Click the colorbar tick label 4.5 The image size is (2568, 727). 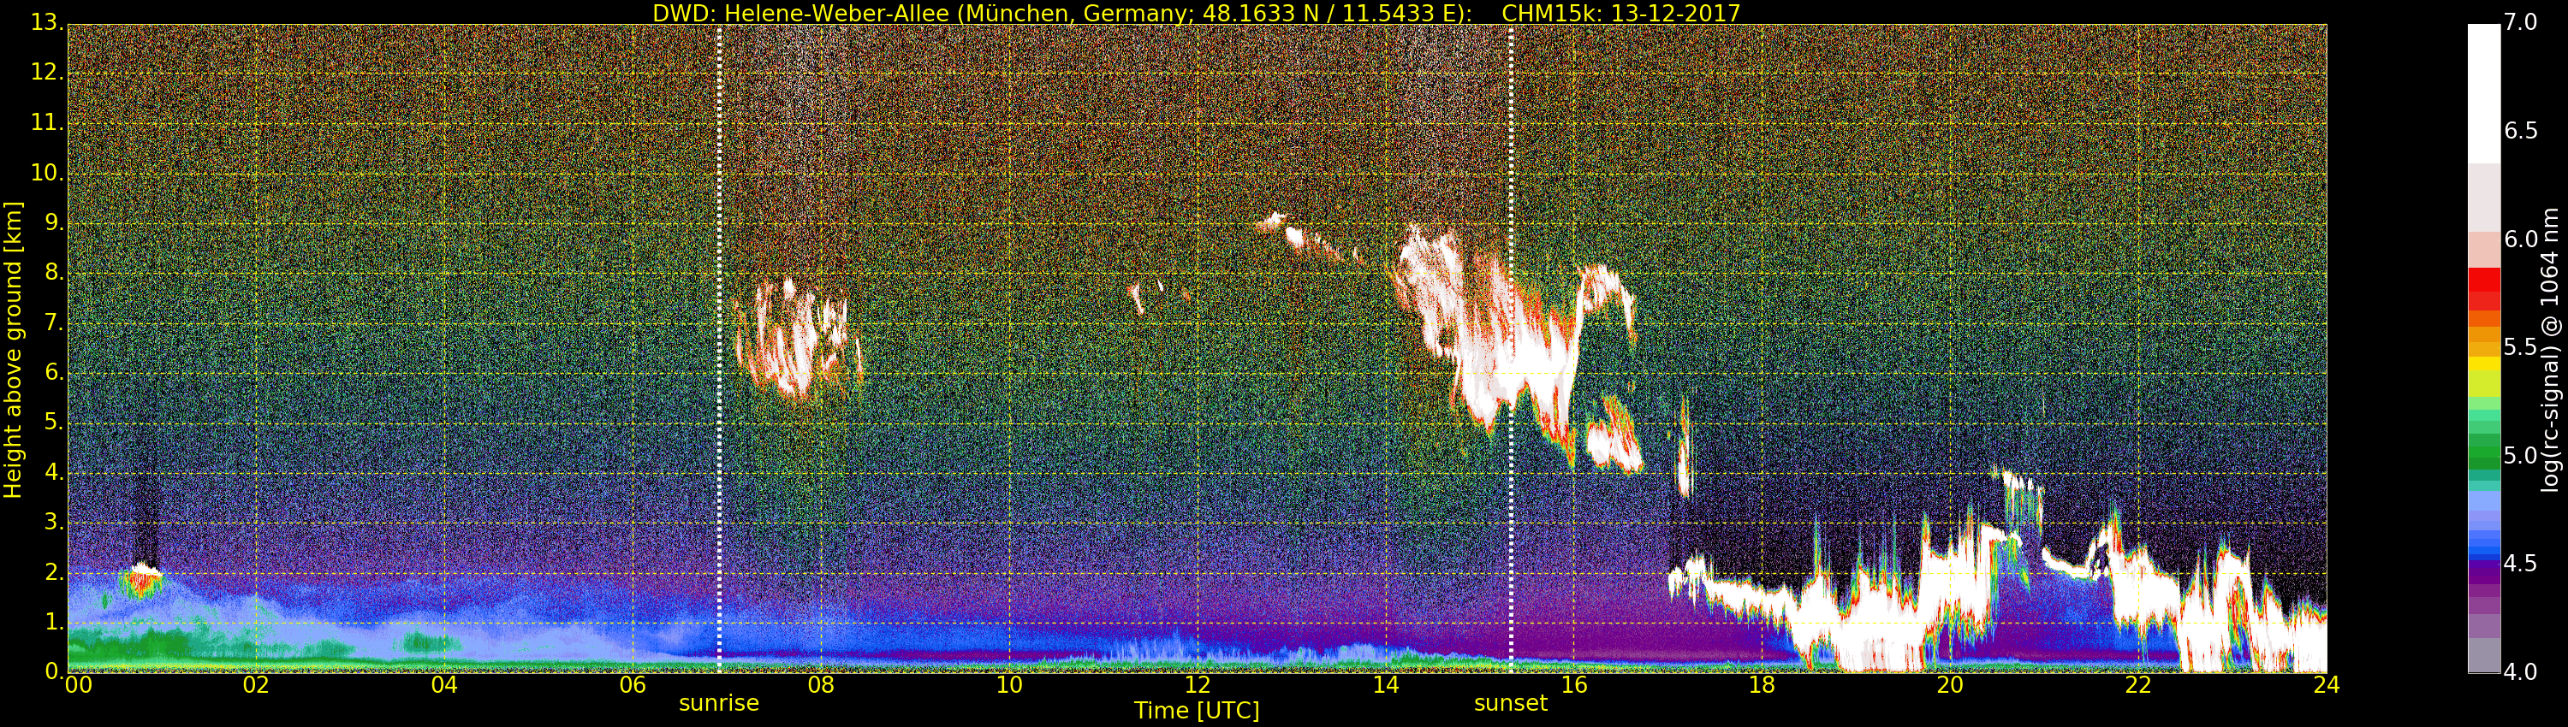click(2520, 564)
